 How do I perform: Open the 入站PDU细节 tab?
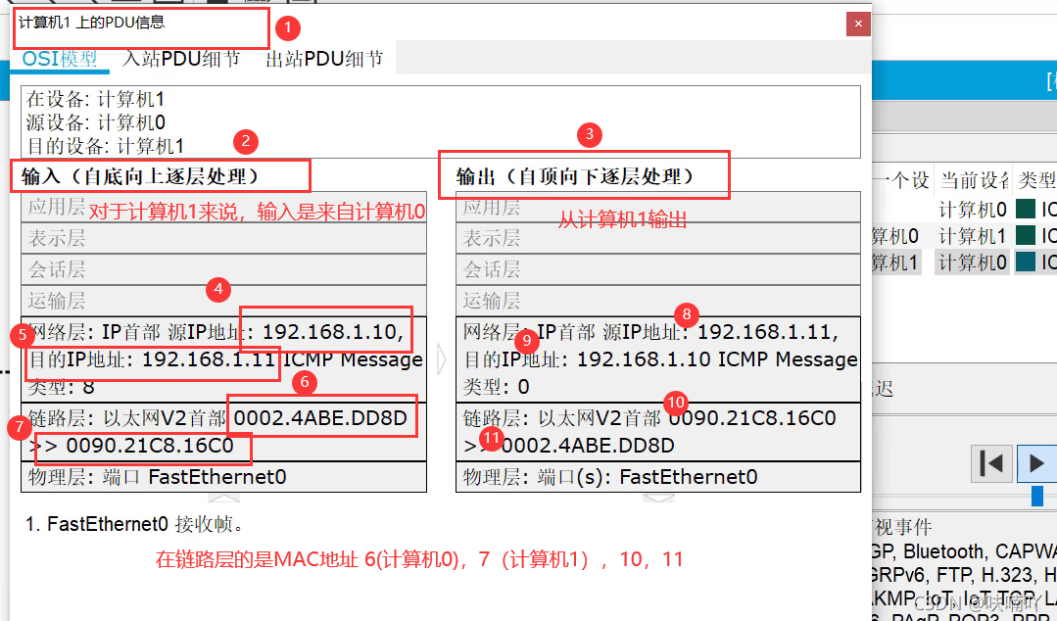[181, 59]
